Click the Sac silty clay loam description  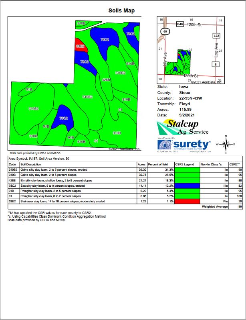pyautogui.click(x=52, y=186)
